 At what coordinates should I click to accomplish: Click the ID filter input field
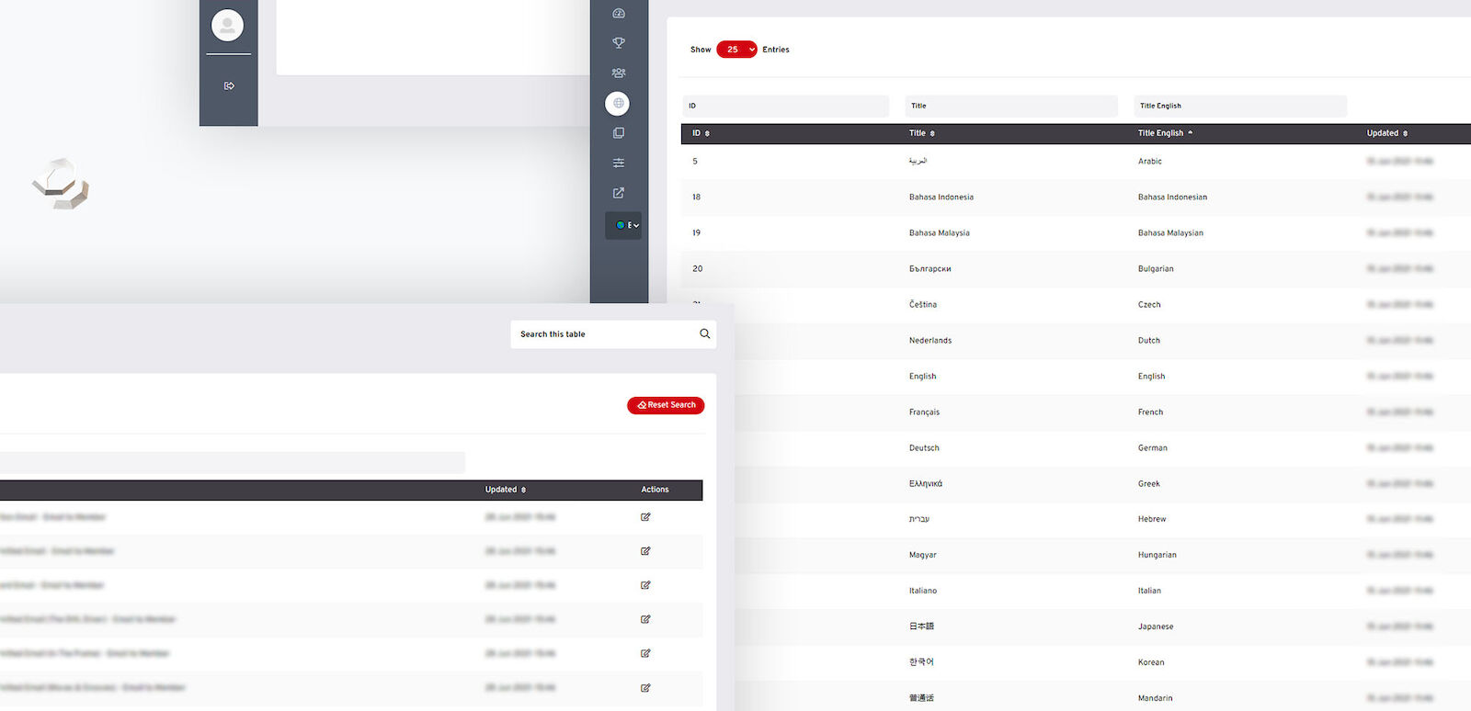coord(785,106)
